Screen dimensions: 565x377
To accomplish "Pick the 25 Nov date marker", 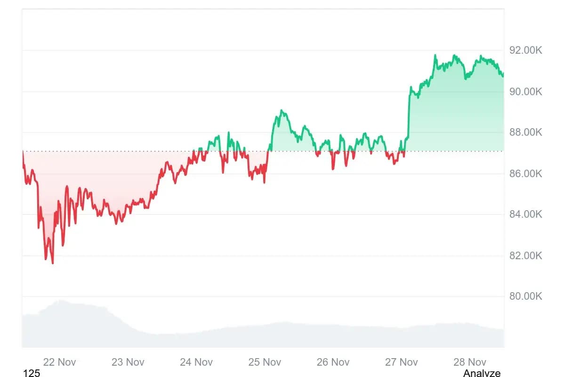I will click(265, 362).
